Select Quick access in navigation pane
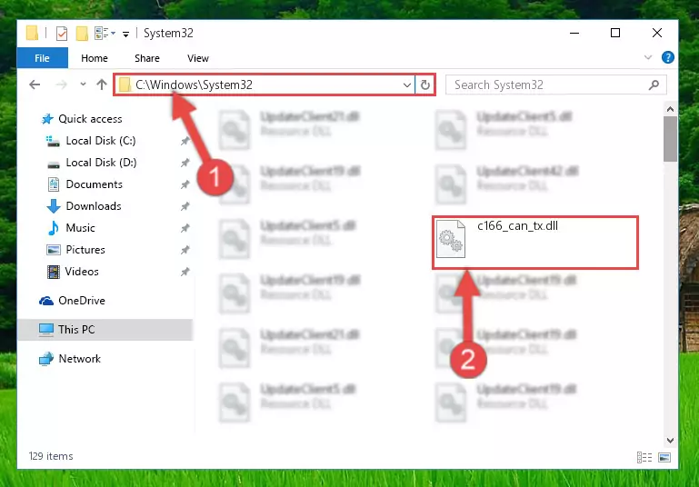This screenshot has height=487, width=699. pos(90,119)
